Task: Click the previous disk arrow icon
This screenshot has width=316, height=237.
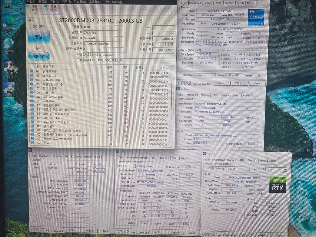Action: [30, 20]
